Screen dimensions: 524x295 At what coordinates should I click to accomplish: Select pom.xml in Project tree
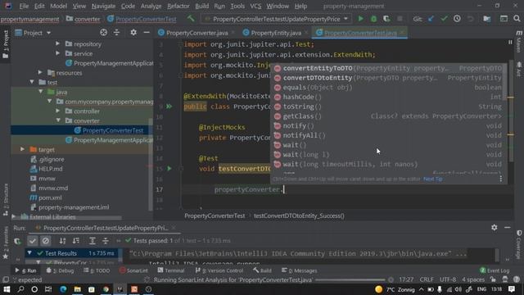(50, 197)
